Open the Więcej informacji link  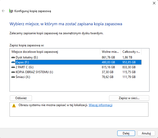tap(101, 105)
